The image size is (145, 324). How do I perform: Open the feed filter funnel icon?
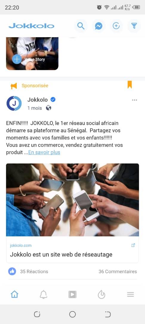(134, 26)
